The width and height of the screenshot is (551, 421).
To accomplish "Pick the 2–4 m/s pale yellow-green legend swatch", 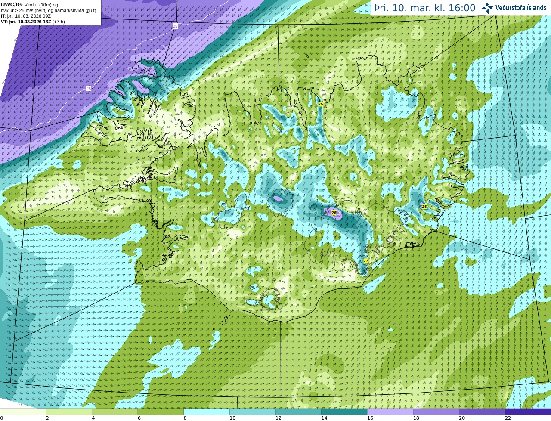I will (69, 412).
